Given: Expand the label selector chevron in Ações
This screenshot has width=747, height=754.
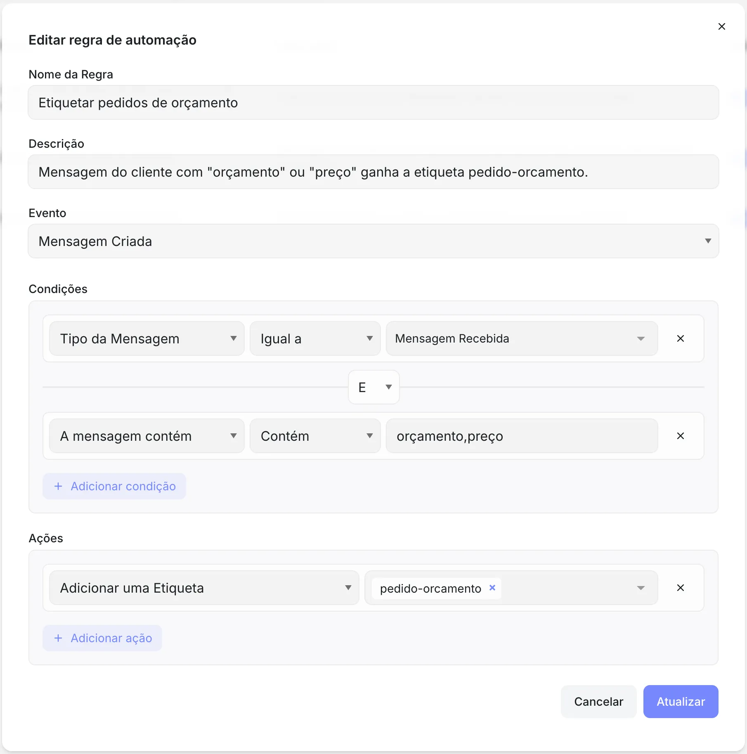Looking at the screenshot, I should point(641,588).
